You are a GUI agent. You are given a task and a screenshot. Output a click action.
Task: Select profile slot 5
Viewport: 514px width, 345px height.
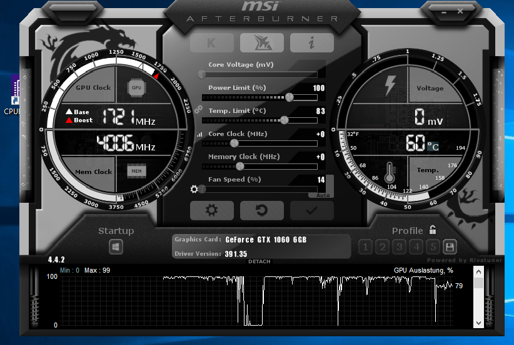coord(433,247)
